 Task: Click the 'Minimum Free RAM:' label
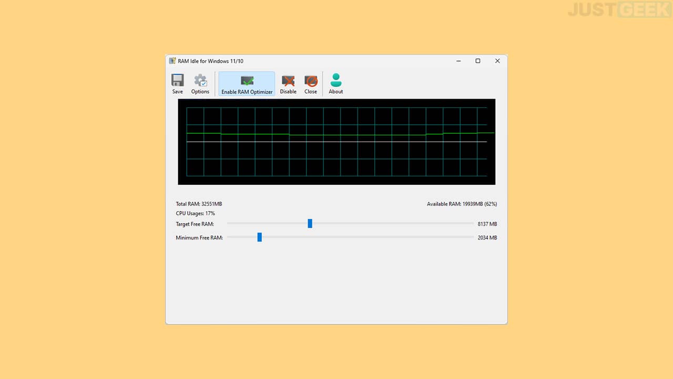coord(199,238)
